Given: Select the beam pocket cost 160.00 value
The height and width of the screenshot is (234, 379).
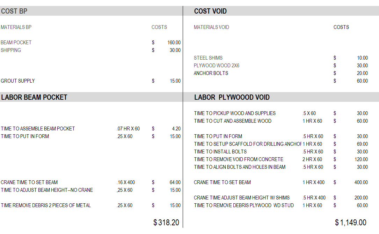Looking at the screenshot, I should pos(174,43).
